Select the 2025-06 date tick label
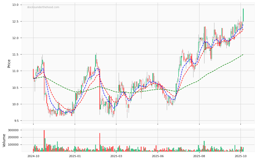Image resolution: width=257 pixels, height=160 pixels. 158,156
